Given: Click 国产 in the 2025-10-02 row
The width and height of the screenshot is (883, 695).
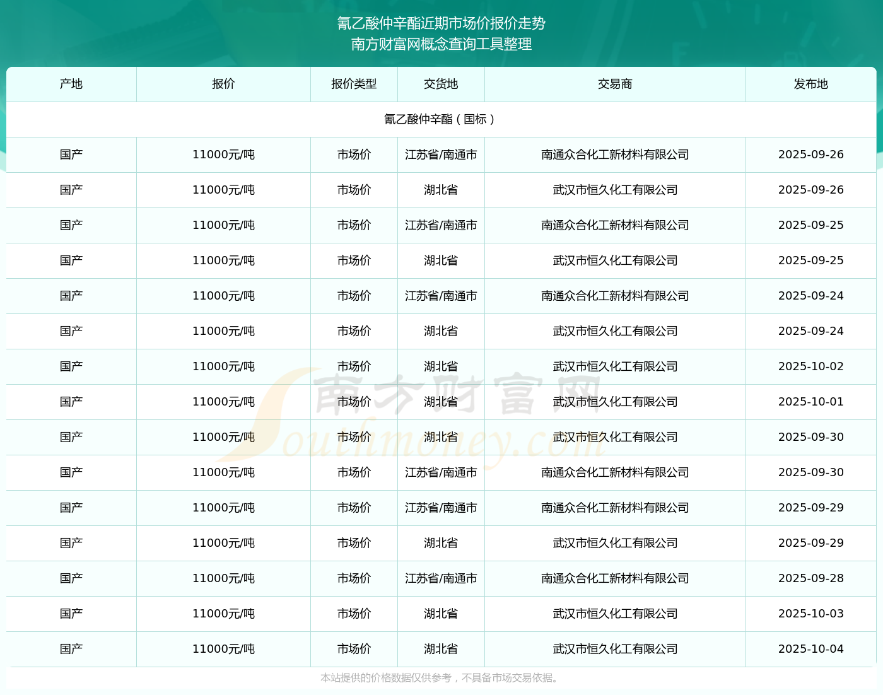Looking at the screenshot, I should [x=71, y=366].
